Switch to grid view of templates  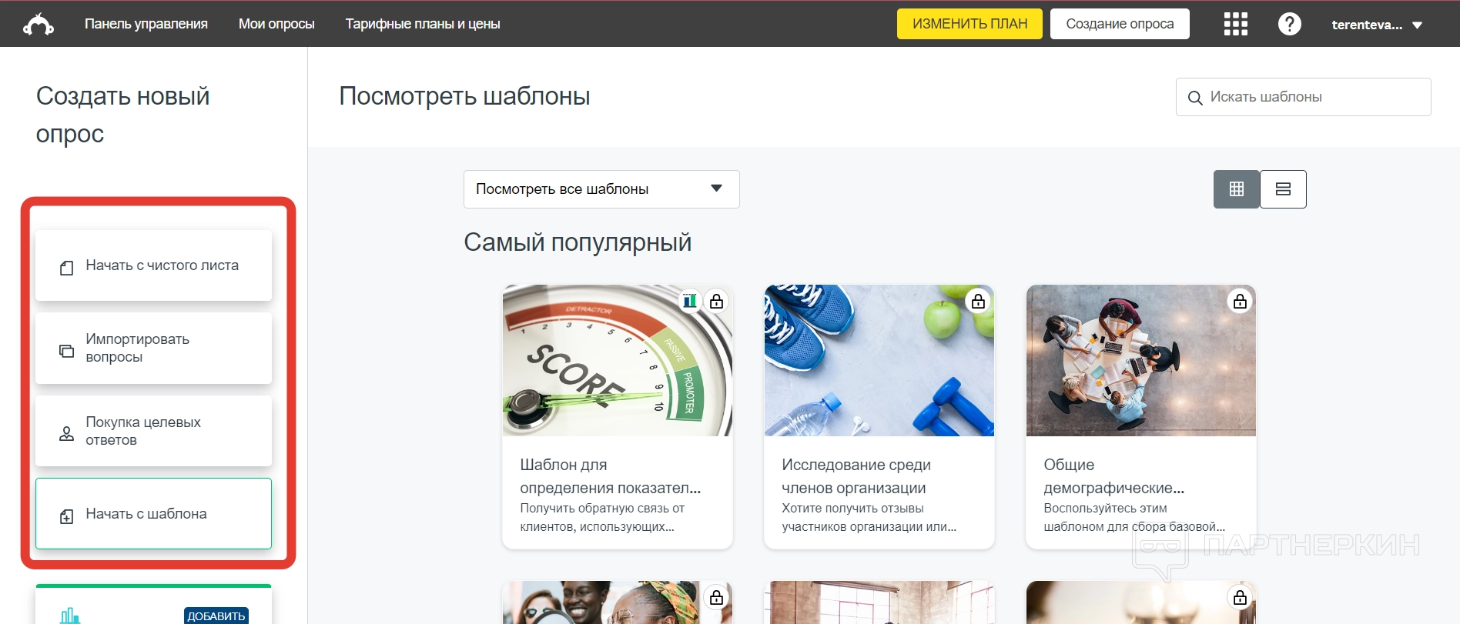coord(1237,189)
